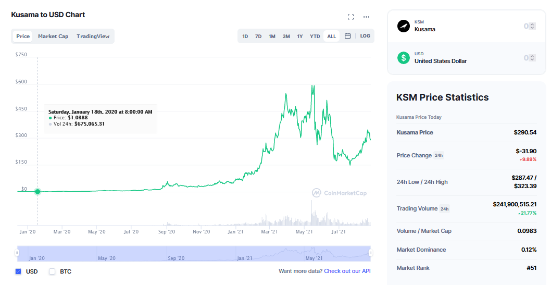Open the Check out our API link
The image size is (551, 285).
click(347, 271)
